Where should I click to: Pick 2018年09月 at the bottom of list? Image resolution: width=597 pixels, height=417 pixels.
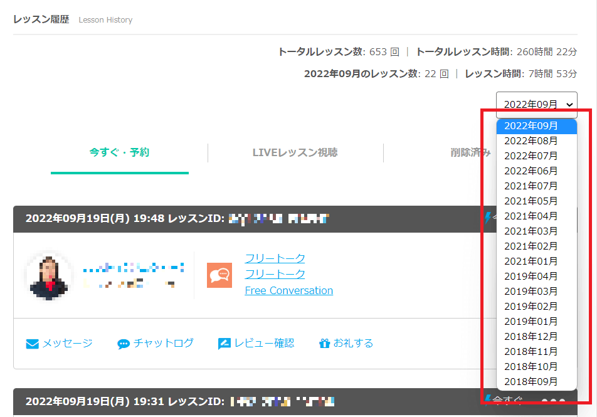pos(531,382)
